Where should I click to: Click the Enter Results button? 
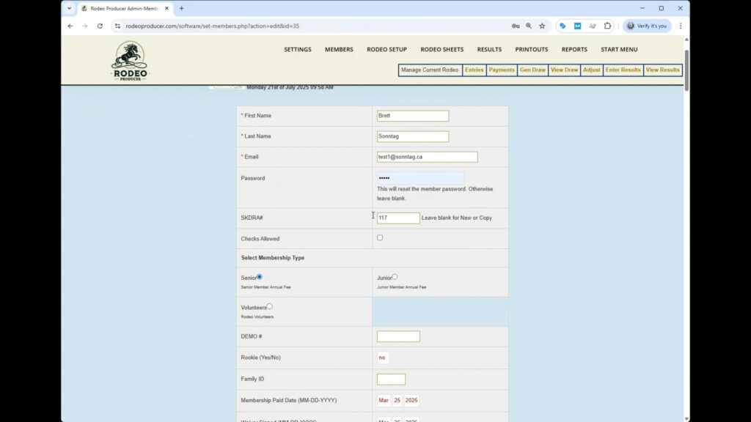623,70
